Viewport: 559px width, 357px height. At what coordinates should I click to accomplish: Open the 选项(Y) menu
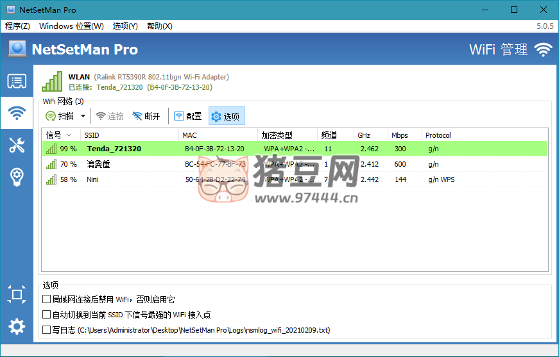pos(125,26)
